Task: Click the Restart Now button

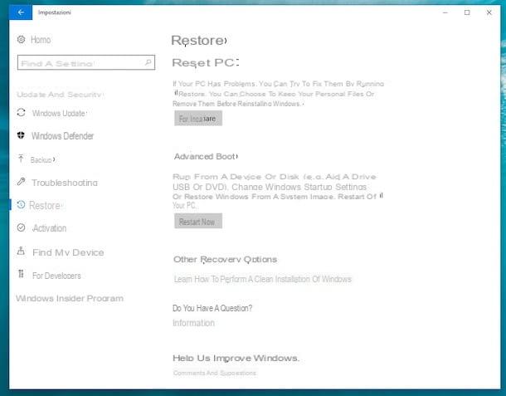Action: (198, 222)
